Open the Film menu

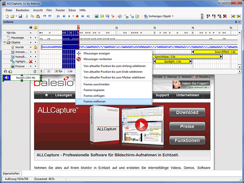coord(49,10)
